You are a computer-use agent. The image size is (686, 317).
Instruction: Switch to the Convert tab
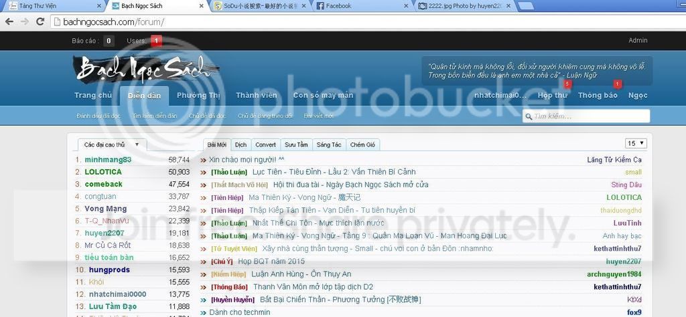point(265,144)
